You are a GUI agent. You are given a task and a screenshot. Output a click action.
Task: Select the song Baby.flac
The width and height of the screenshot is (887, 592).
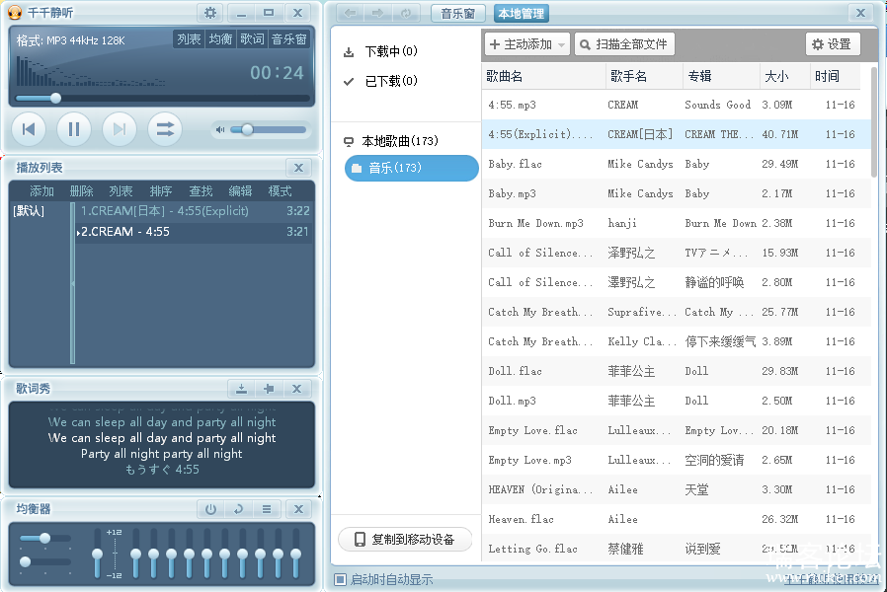[x=676, y=165]
